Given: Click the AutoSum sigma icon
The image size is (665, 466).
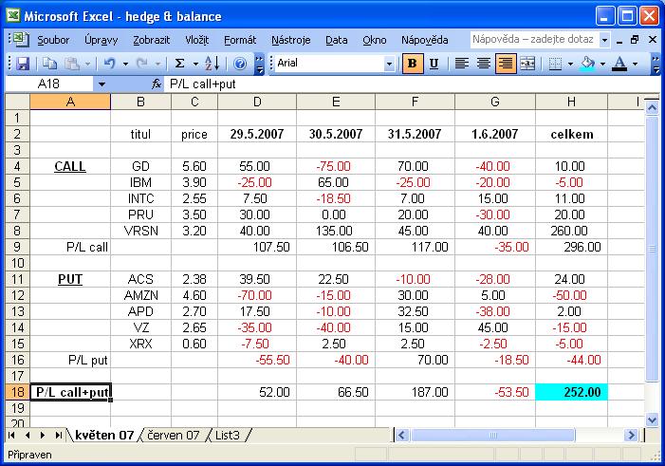Looking at the screenshot, I should click(180, 64).
